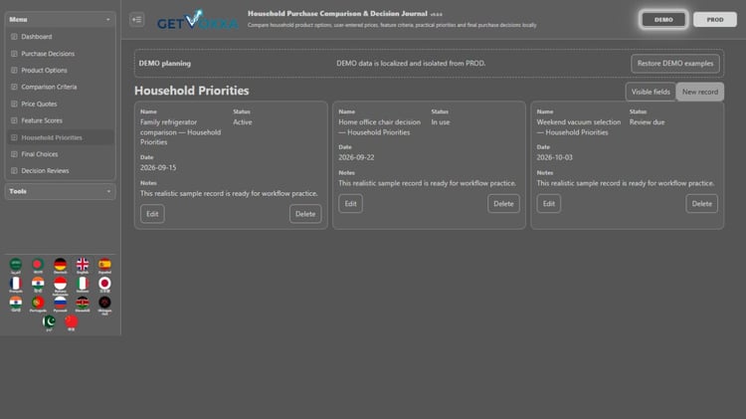Toggle the sidebar collapse icon
746x419 pixels.
click(137, 20)
